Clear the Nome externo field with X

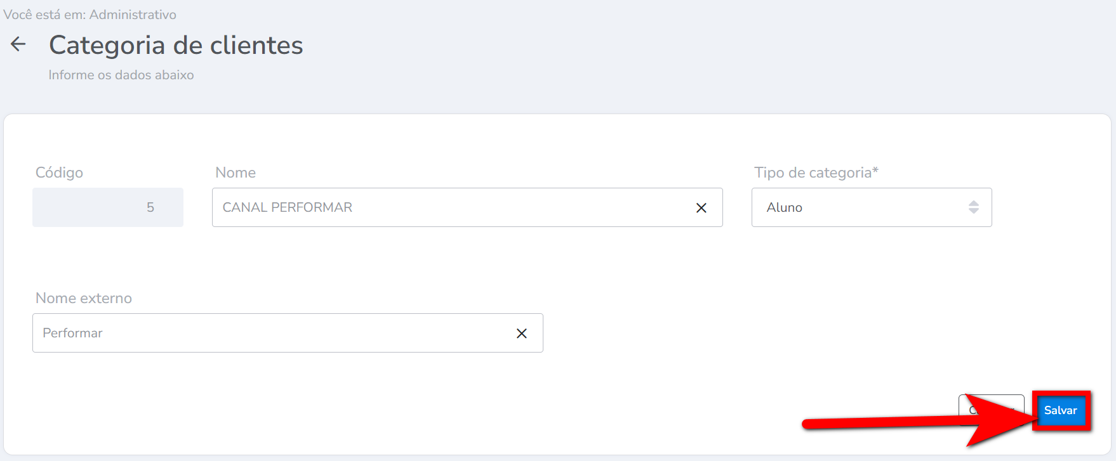coord(521,334)
